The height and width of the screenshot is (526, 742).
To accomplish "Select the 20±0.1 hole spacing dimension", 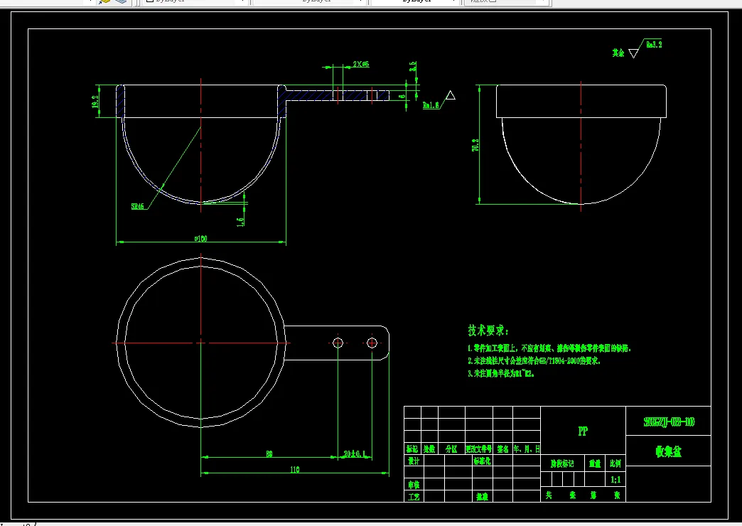I will 355,453.
